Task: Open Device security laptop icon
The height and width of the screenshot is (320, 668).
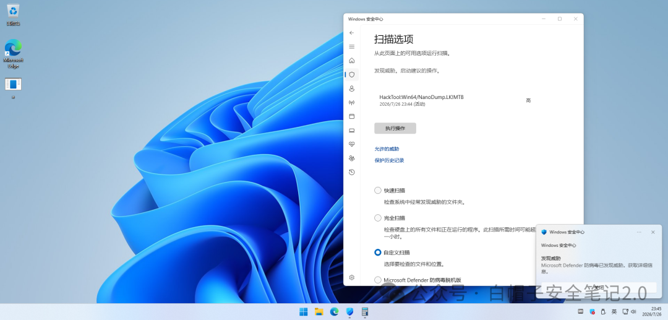Action: [351, 131]
